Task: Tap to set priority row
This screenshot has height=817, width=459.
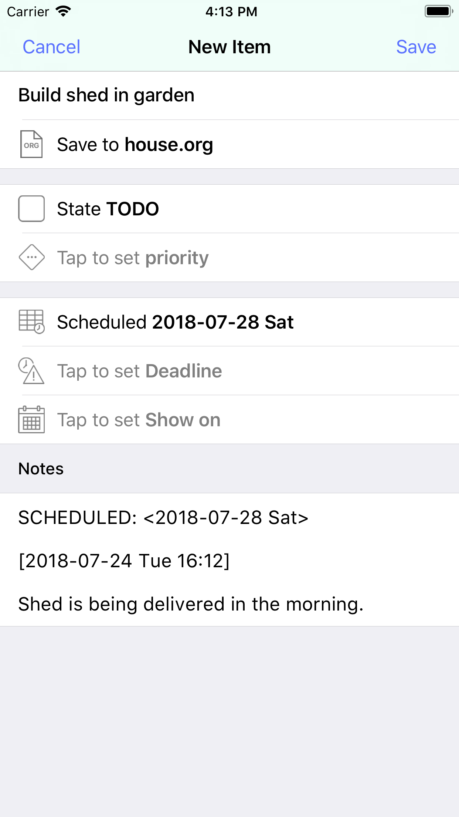Action: (x=229, y=258)
